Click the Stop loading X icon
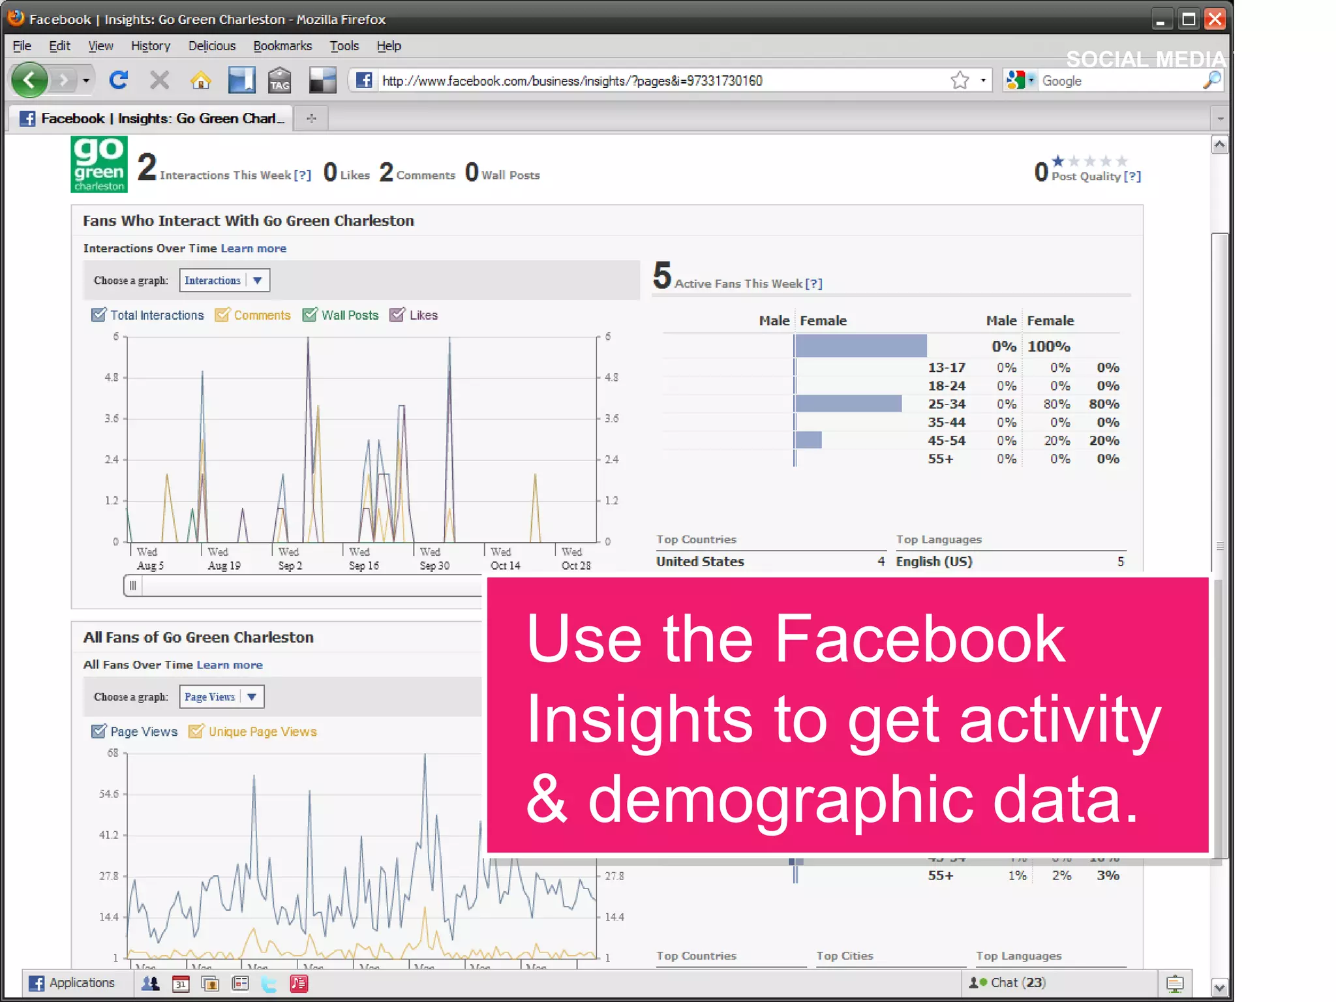Screen dimensions: 1336x1002 coord(159,80)
